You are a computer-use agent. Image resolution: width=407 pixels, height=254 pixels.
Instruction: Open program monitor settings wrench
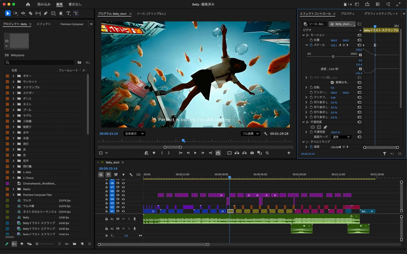(x=266, y=134)
